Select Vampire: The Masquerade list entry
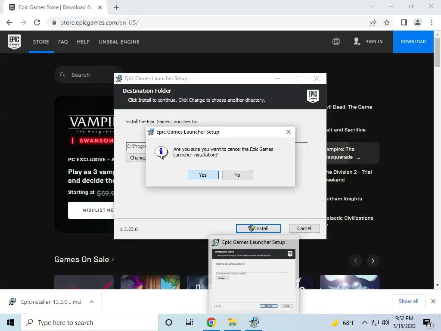441x331 pixels. point(353,153)
